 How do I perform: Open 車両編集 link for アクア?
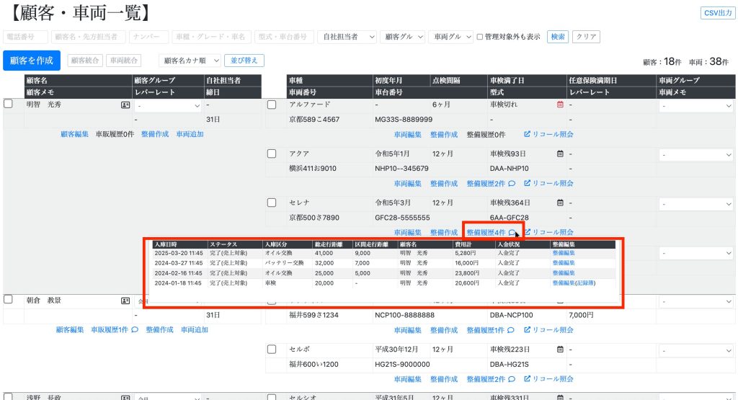(408, 184)
